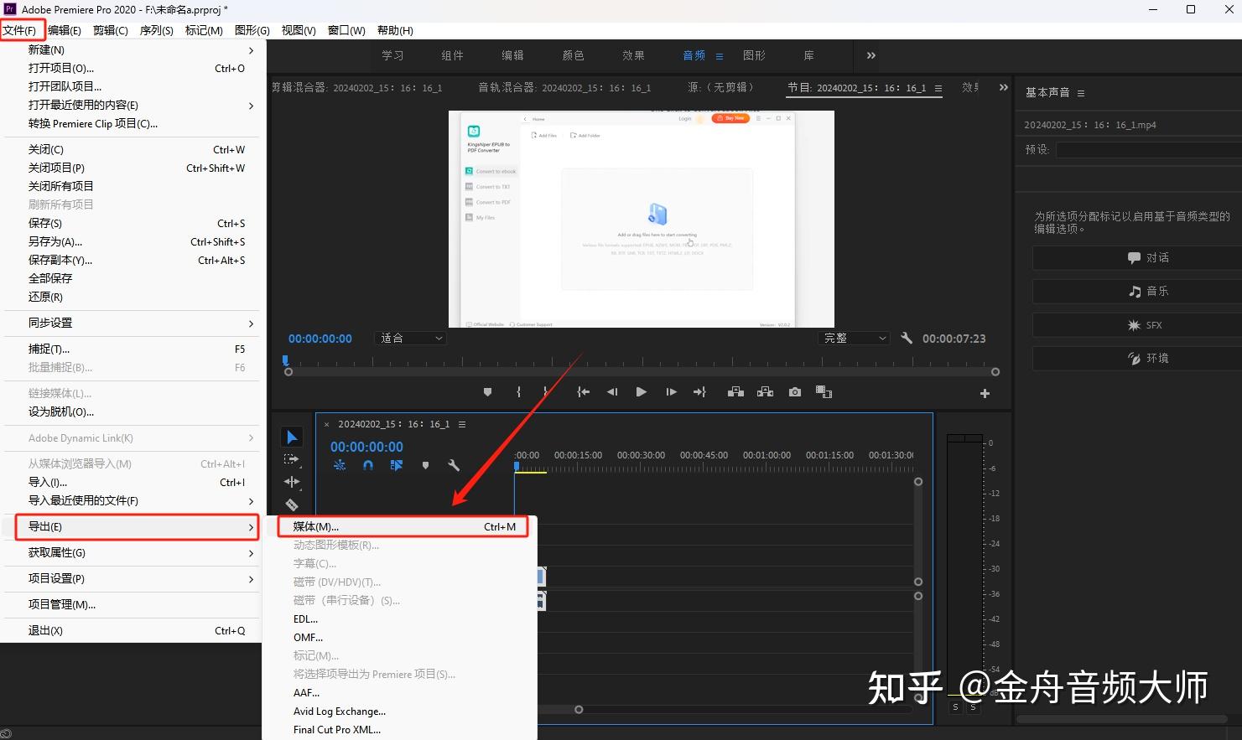Image resolution: width=1242 pixels, height=740 pixels.
Task: Open Comparison View icon
Action: point(824,392)
